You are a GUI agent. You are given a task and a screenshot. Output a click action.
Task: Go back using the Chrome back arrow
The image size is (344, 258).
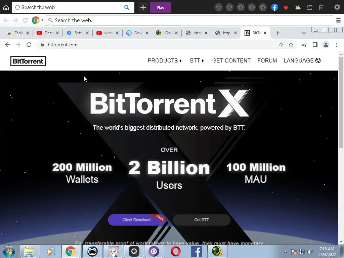point(7,45)
